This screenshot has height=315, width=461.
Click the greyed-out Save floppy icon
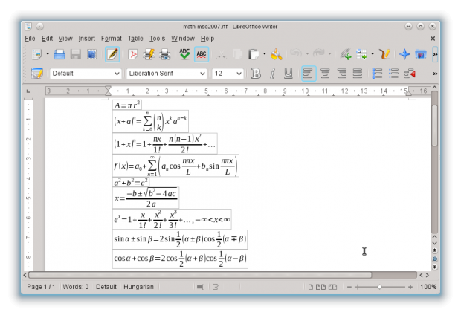coord(76,54)
